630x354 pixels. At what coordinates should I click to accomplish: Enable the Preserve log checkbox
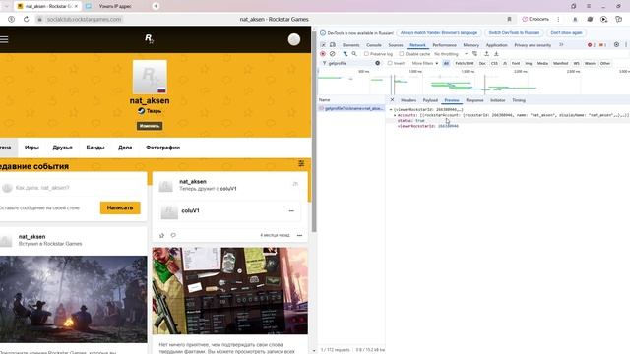[x=366, y=54]
